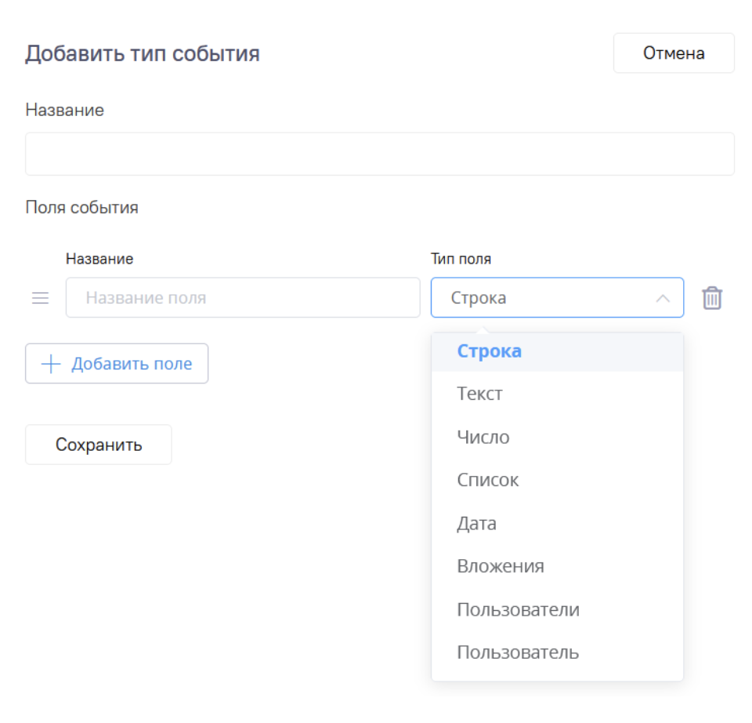Choose Дата from the type options
This screenshot has height=723, width=752.
pos(475,523)
